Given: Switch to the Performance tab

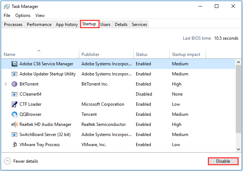Looking at the screenshot, I should click(x=39, y=25).
